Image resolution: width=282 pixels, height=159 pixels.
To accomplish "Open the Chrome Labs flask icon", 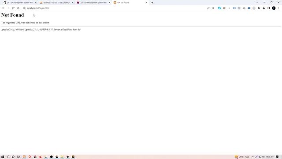I will 264,8.
